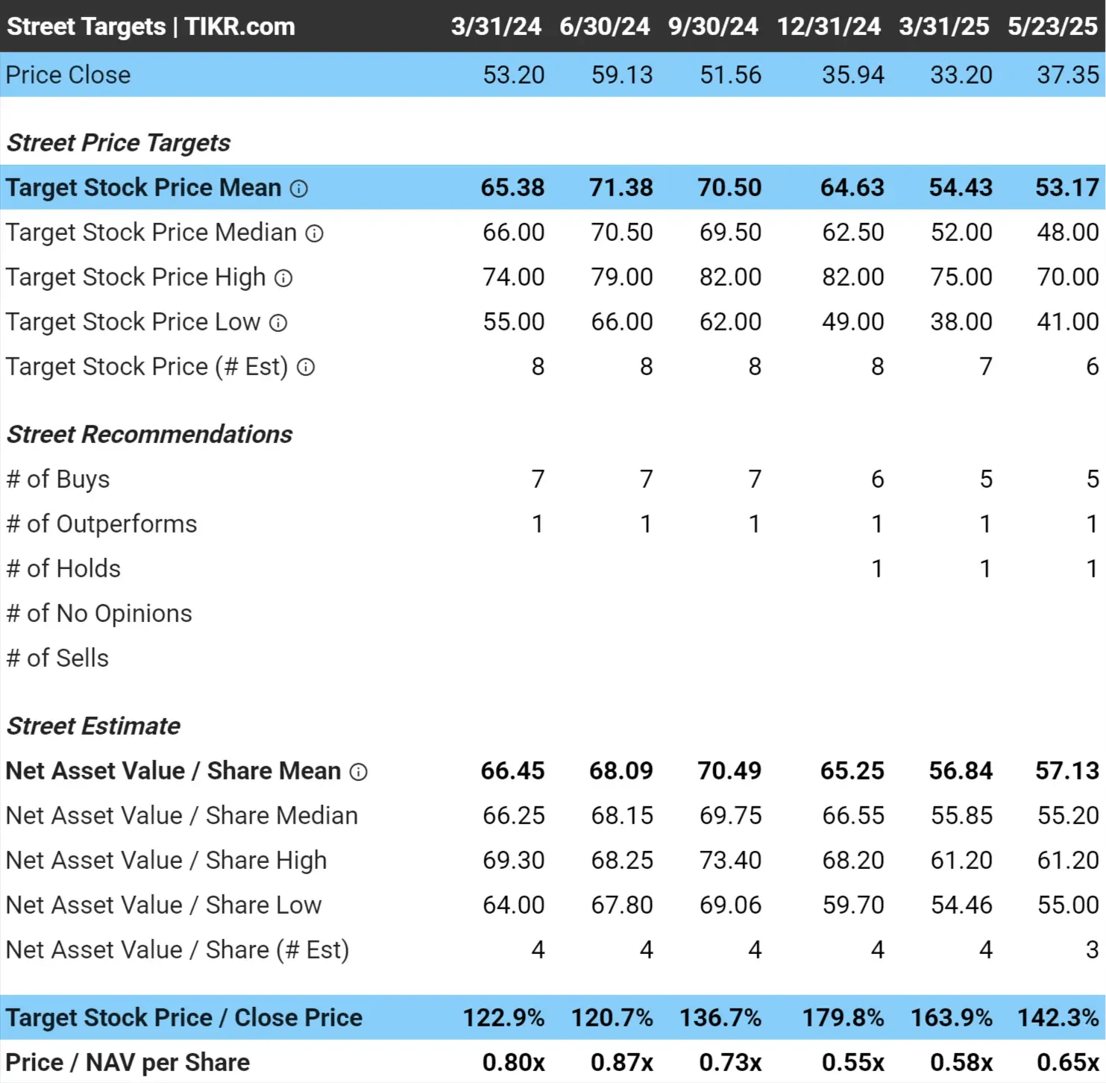Click the Target Stock Price / Close Price label

tap(184, 1017)
